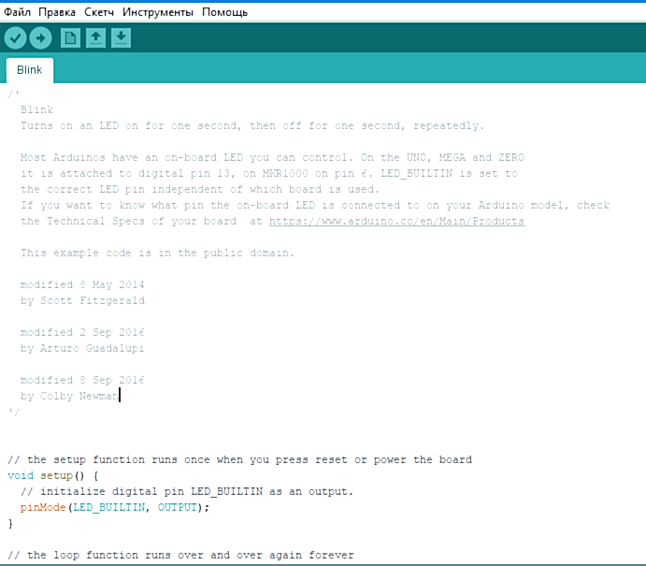The image size is (646, 566).
Task: Click the 'it is attached to digital pin 13' line
Action: click(269, 174)
